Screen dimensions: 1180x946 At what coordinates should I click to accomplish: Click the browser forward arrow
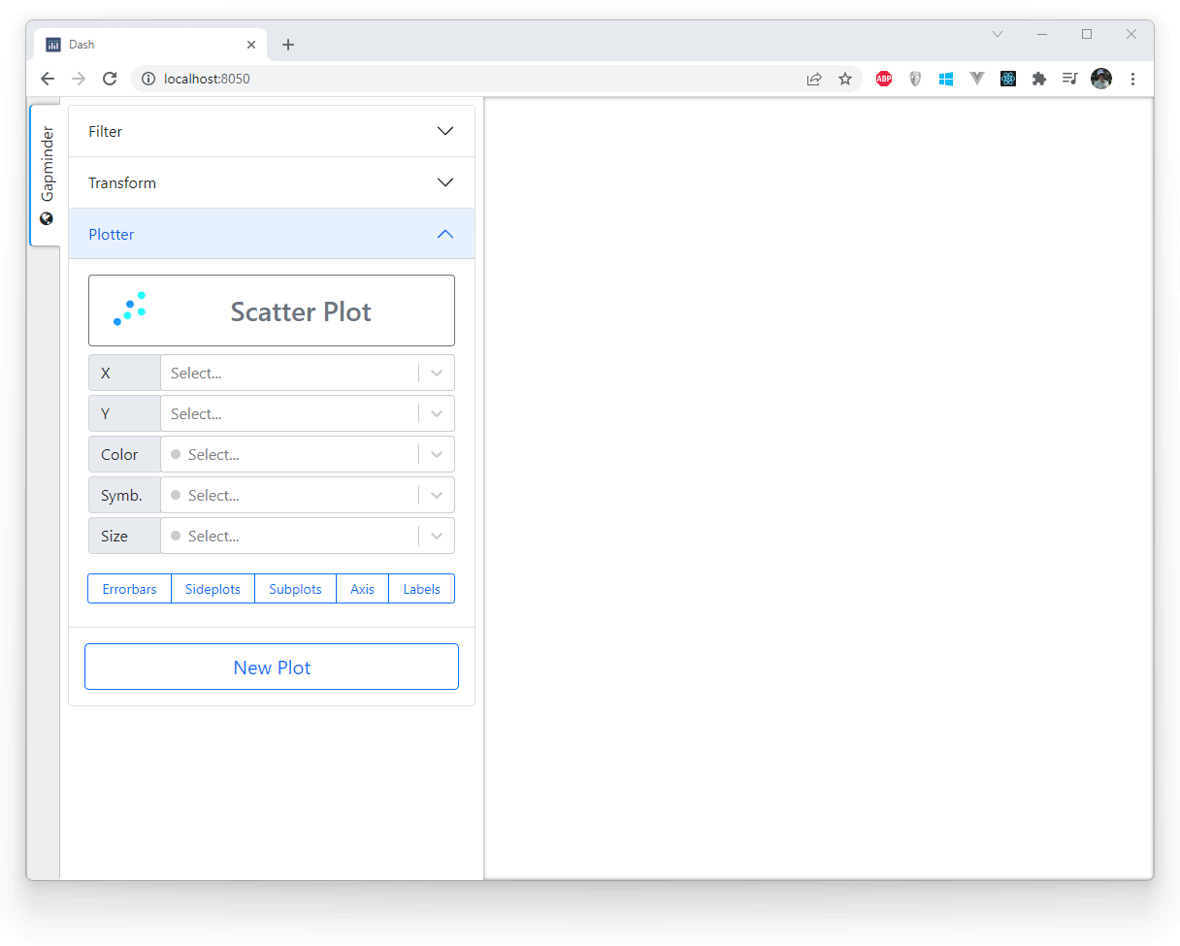79,79
